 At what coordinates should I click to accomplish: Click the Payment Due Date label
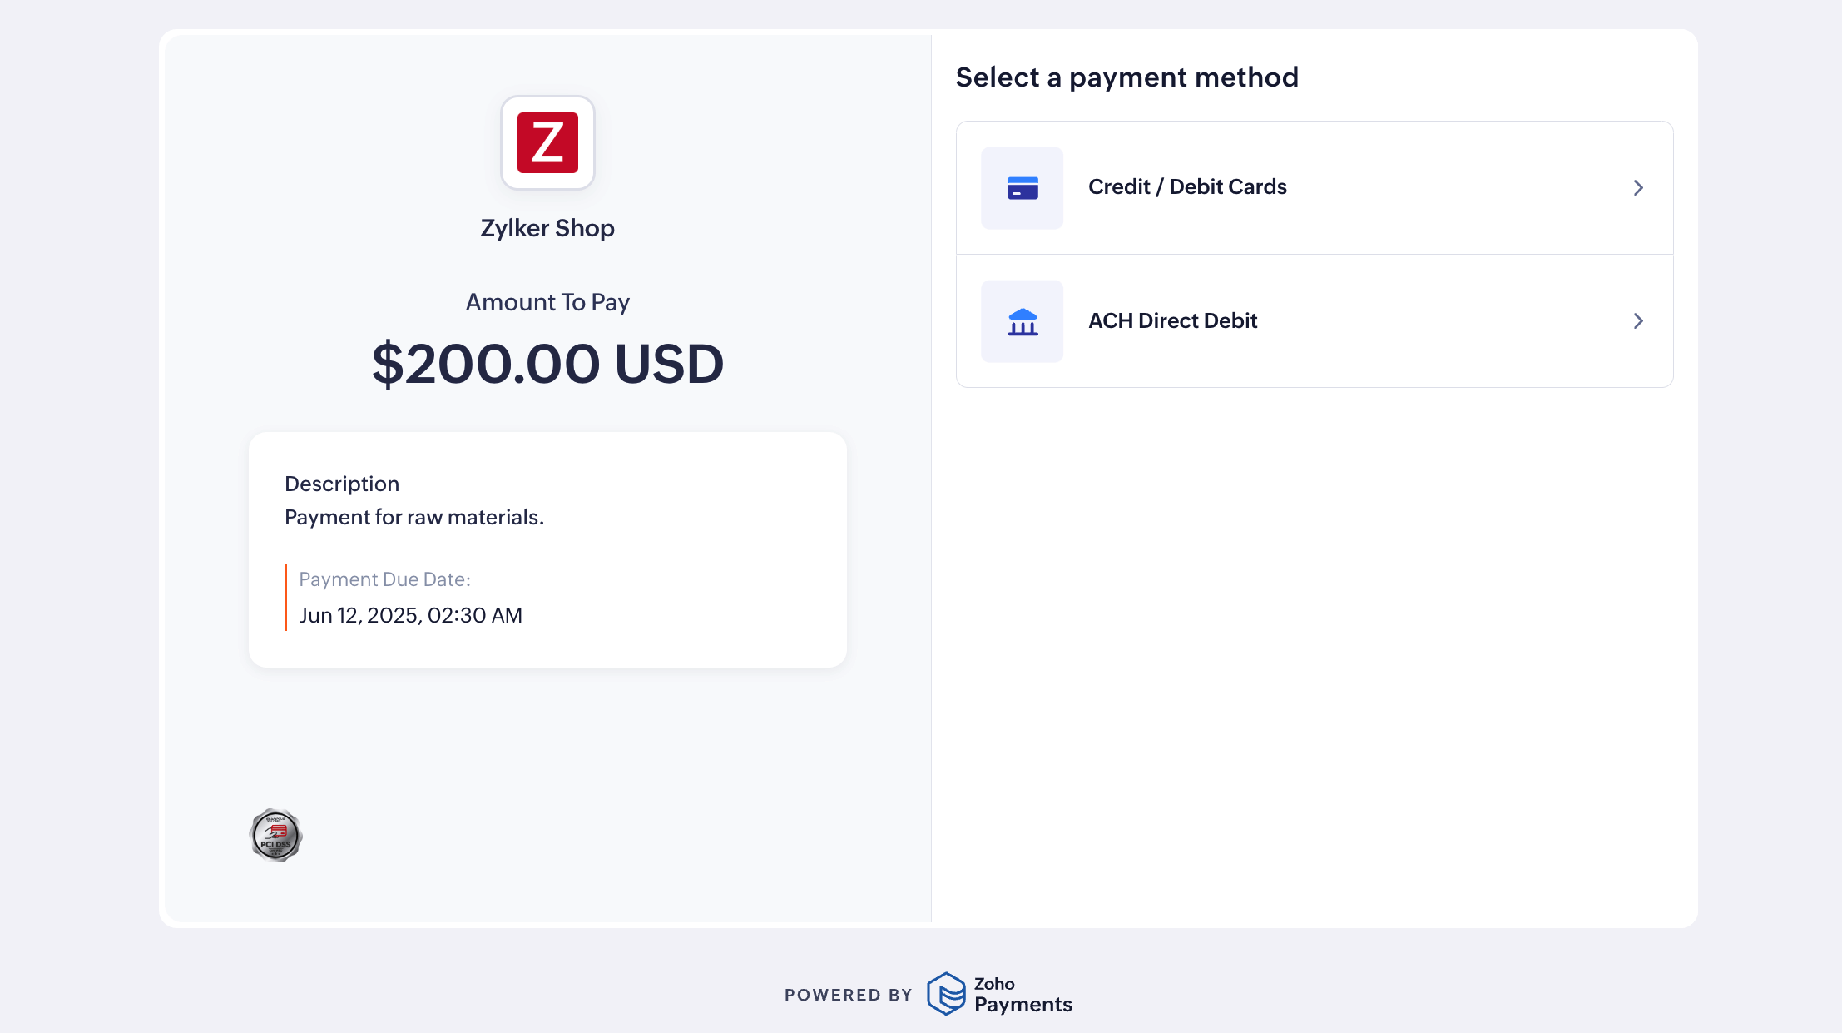click(x=384, y=579)
